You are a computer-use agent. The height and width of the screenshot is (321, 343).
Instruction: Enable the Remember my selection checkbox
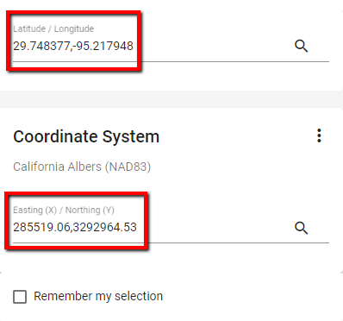click(20, 297)
